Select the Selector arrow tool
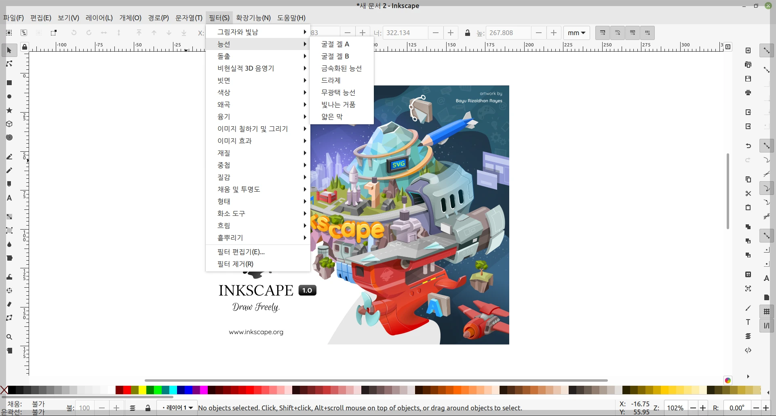 (9, 50)
